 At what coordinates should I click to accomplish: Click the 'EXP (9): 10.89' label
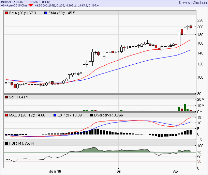(70, 115)
